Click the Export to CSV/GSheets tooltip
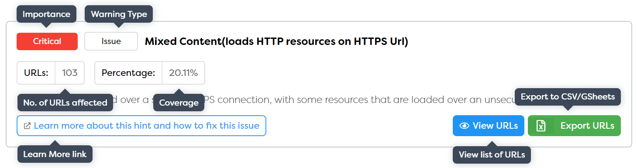The height and width of the screenshot is (168, 637). coord(568,96)
